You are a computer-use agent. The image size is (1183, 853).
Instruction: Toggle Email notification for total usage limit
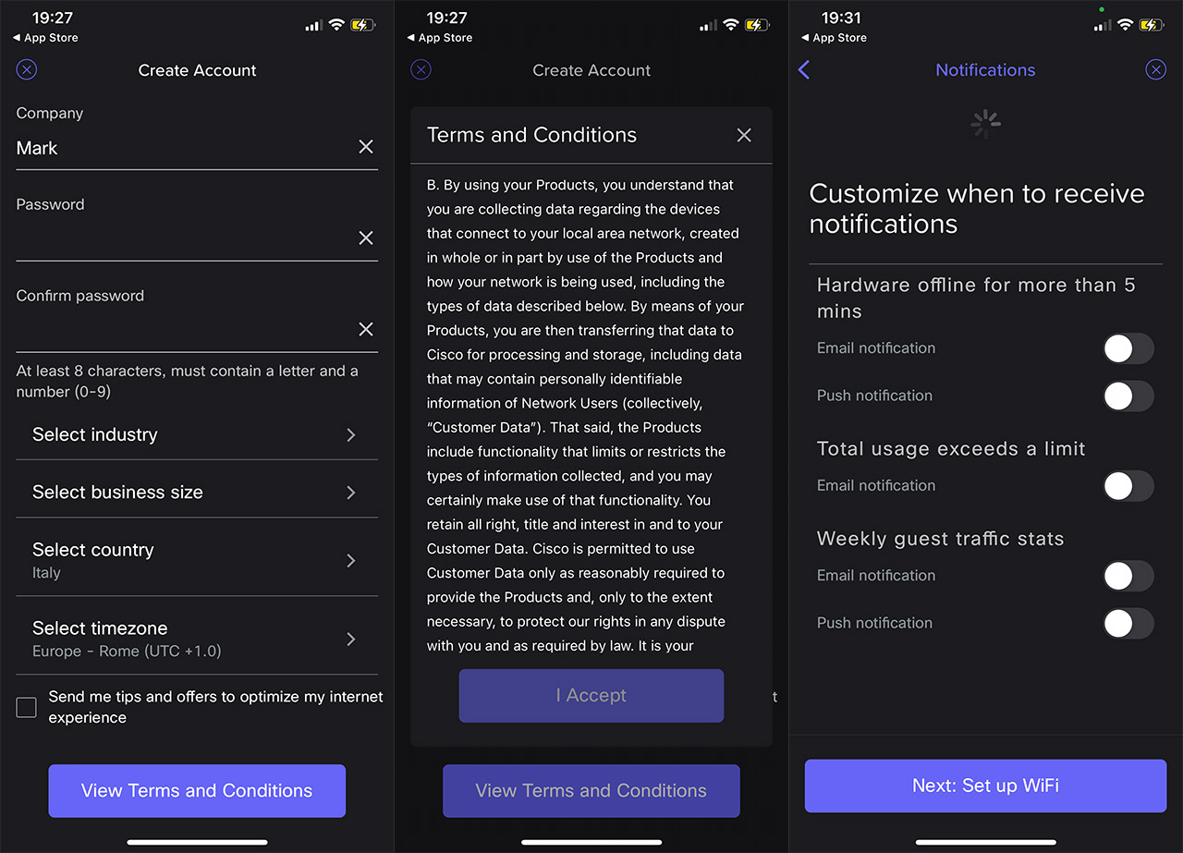[1128, 486]
